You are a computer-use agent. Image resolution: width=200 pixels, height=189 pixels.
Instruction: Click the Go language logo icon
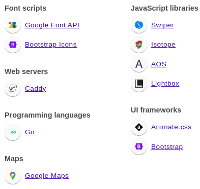pos(13,132)
